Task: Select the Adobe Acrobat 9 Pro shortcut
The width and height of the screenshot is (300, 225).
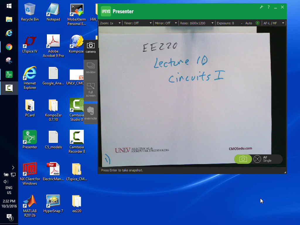Action: [53, 46]
